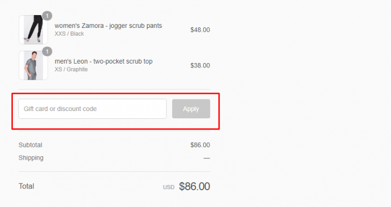Click the Gift card or discount code field
This screenshot has width=391, height=207.
point(93,109)
